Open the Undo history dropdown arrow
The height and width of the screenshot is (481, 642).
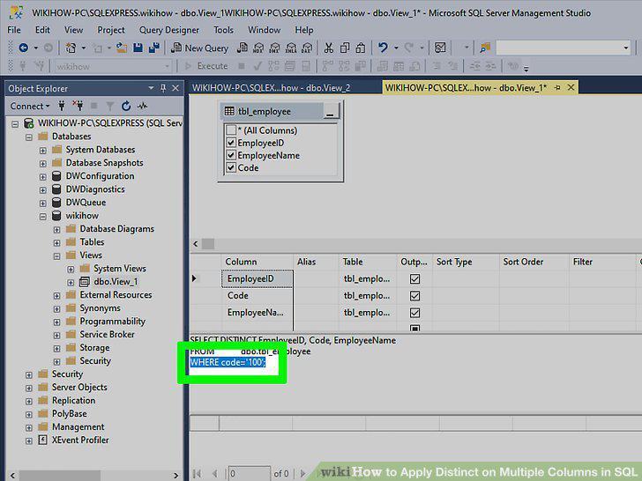click(x=396, y=48)
